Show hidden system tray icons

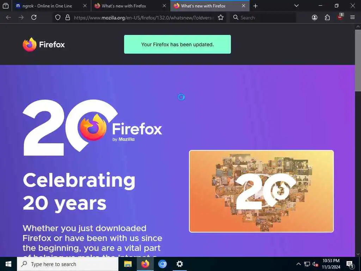[298, 264]
